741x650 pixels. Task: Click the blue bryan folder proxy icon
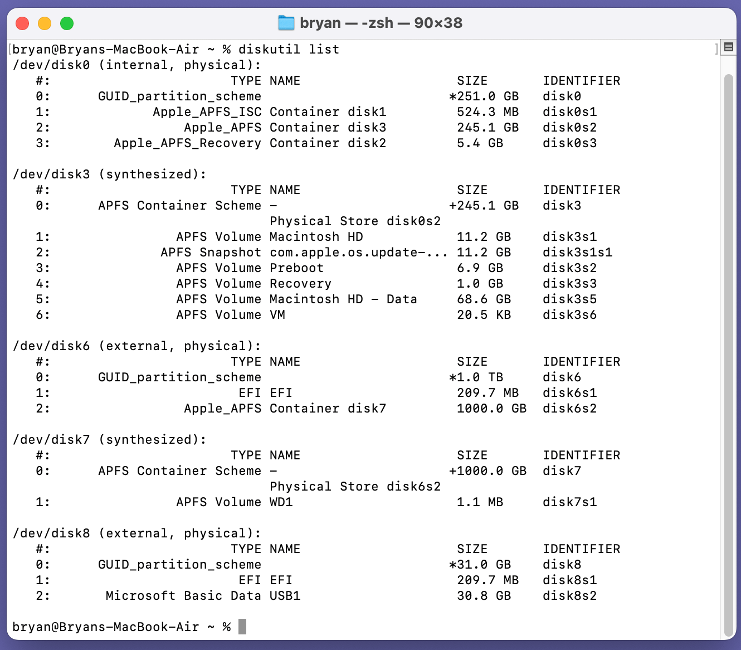[x=286, y=23]
